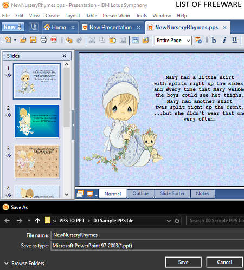Click the Back arrow in Save As
This screenshot has height=270, width=244.
[x=7, y=220]
